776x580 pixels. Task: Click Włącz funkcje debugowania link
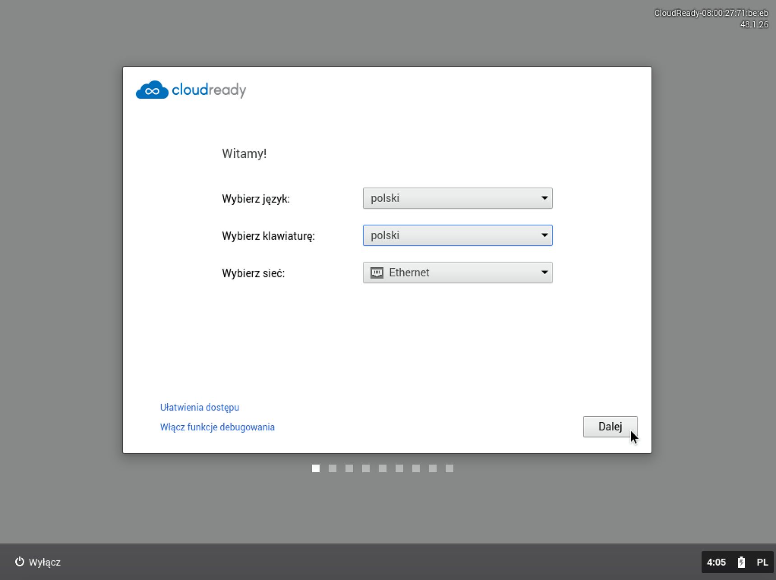point(217,427)
